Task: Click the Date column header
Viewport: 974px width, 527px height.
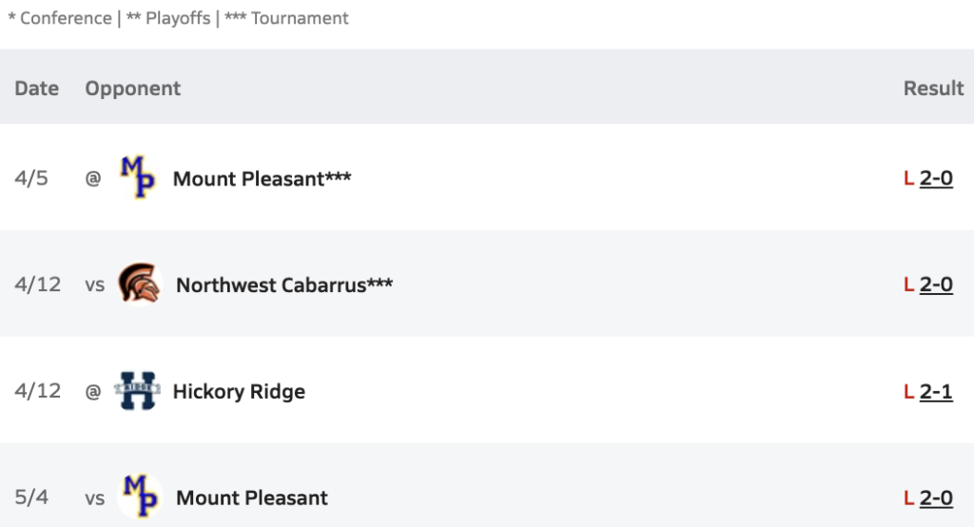Action: (37, 88)
